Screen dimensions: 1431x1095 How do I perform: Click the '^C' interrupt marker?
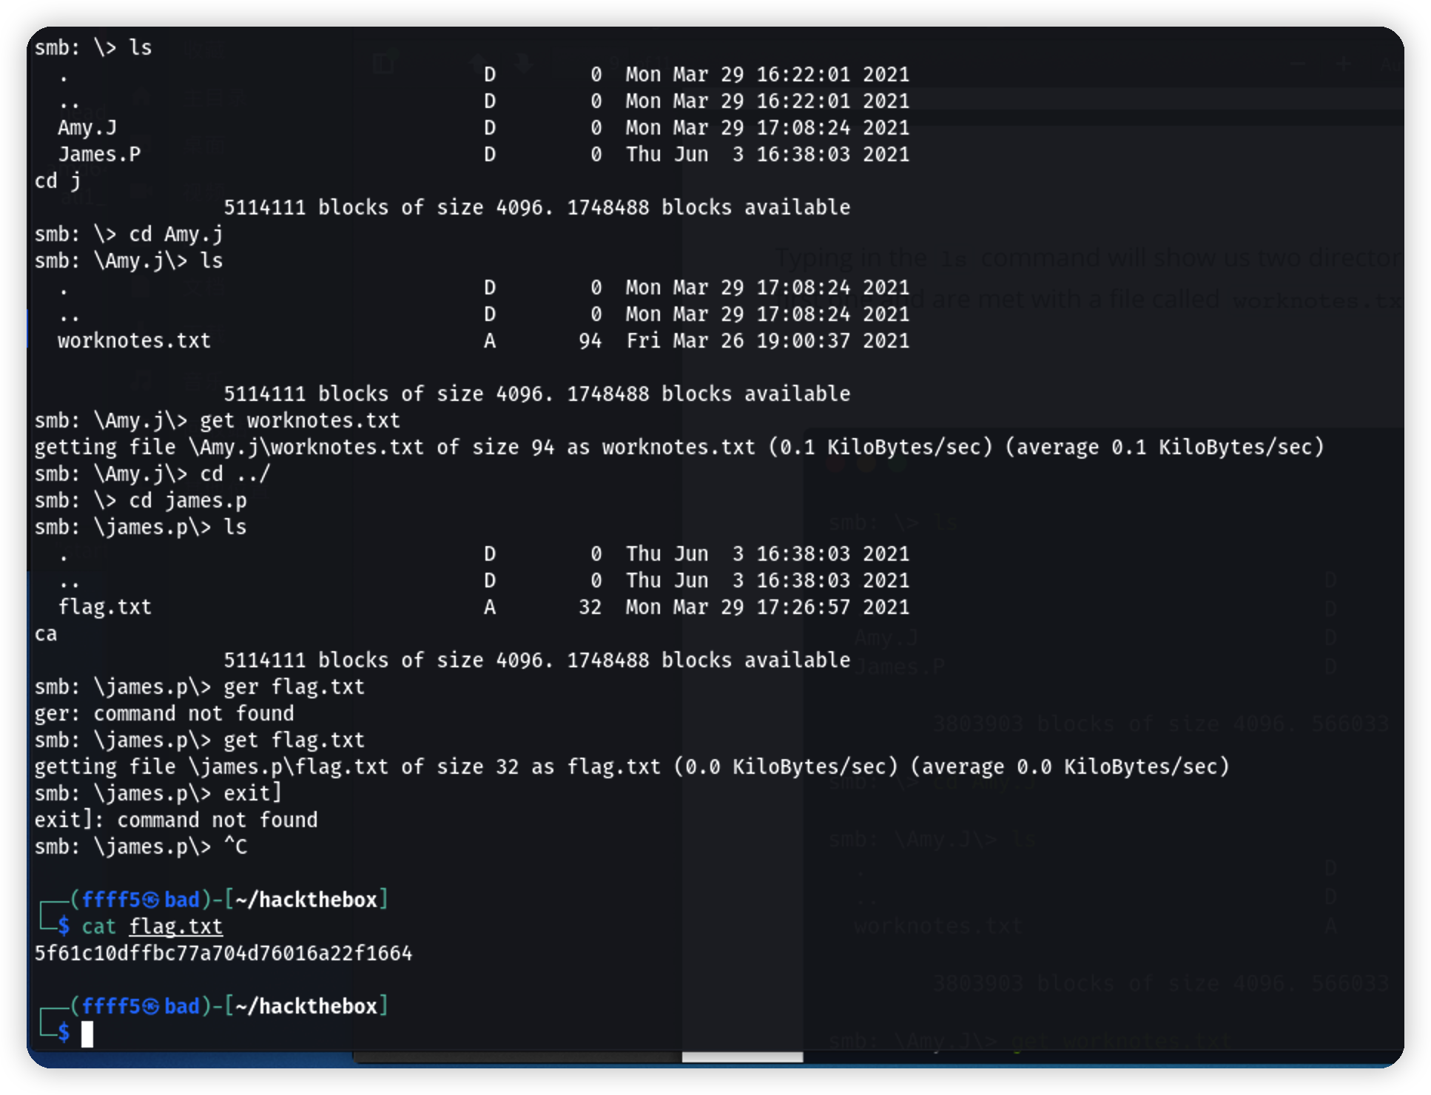pos(235,847)
